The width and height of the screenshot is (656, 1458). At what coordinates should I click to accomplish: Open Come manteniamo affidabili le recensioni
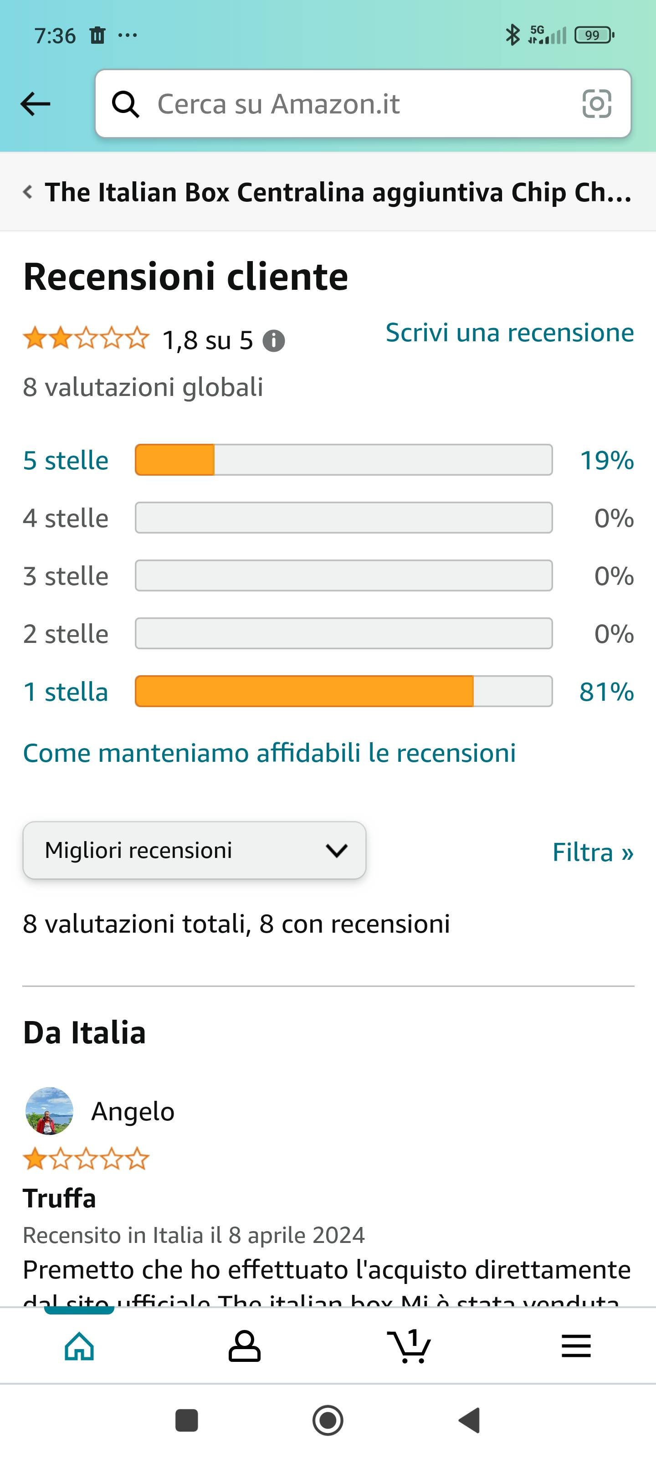click(x=269, y=753)
